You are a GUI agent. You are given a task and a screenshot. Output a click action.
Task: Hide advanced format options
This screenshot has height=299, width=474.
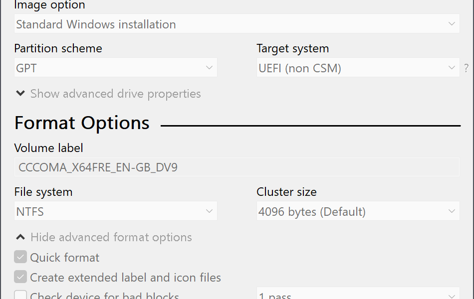(x=111, y=237)
